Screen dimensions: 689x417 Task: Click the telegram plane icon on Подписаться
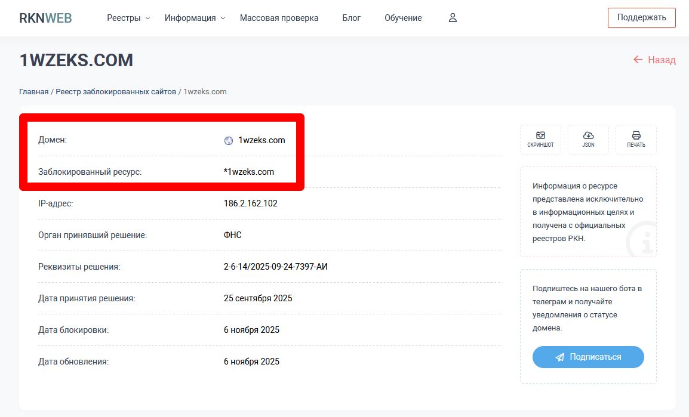click(559, 357)
